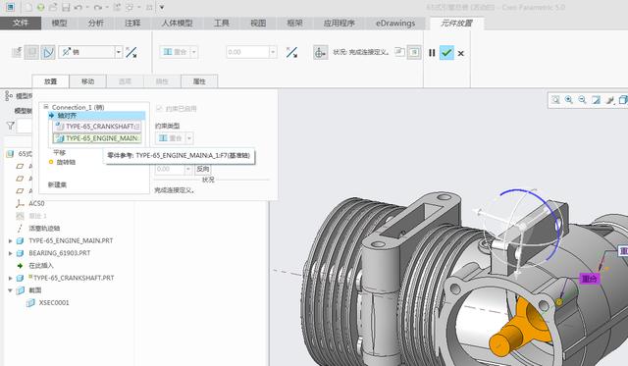Toggle the 约束已启用 checkbox

[x=159, y=109]
